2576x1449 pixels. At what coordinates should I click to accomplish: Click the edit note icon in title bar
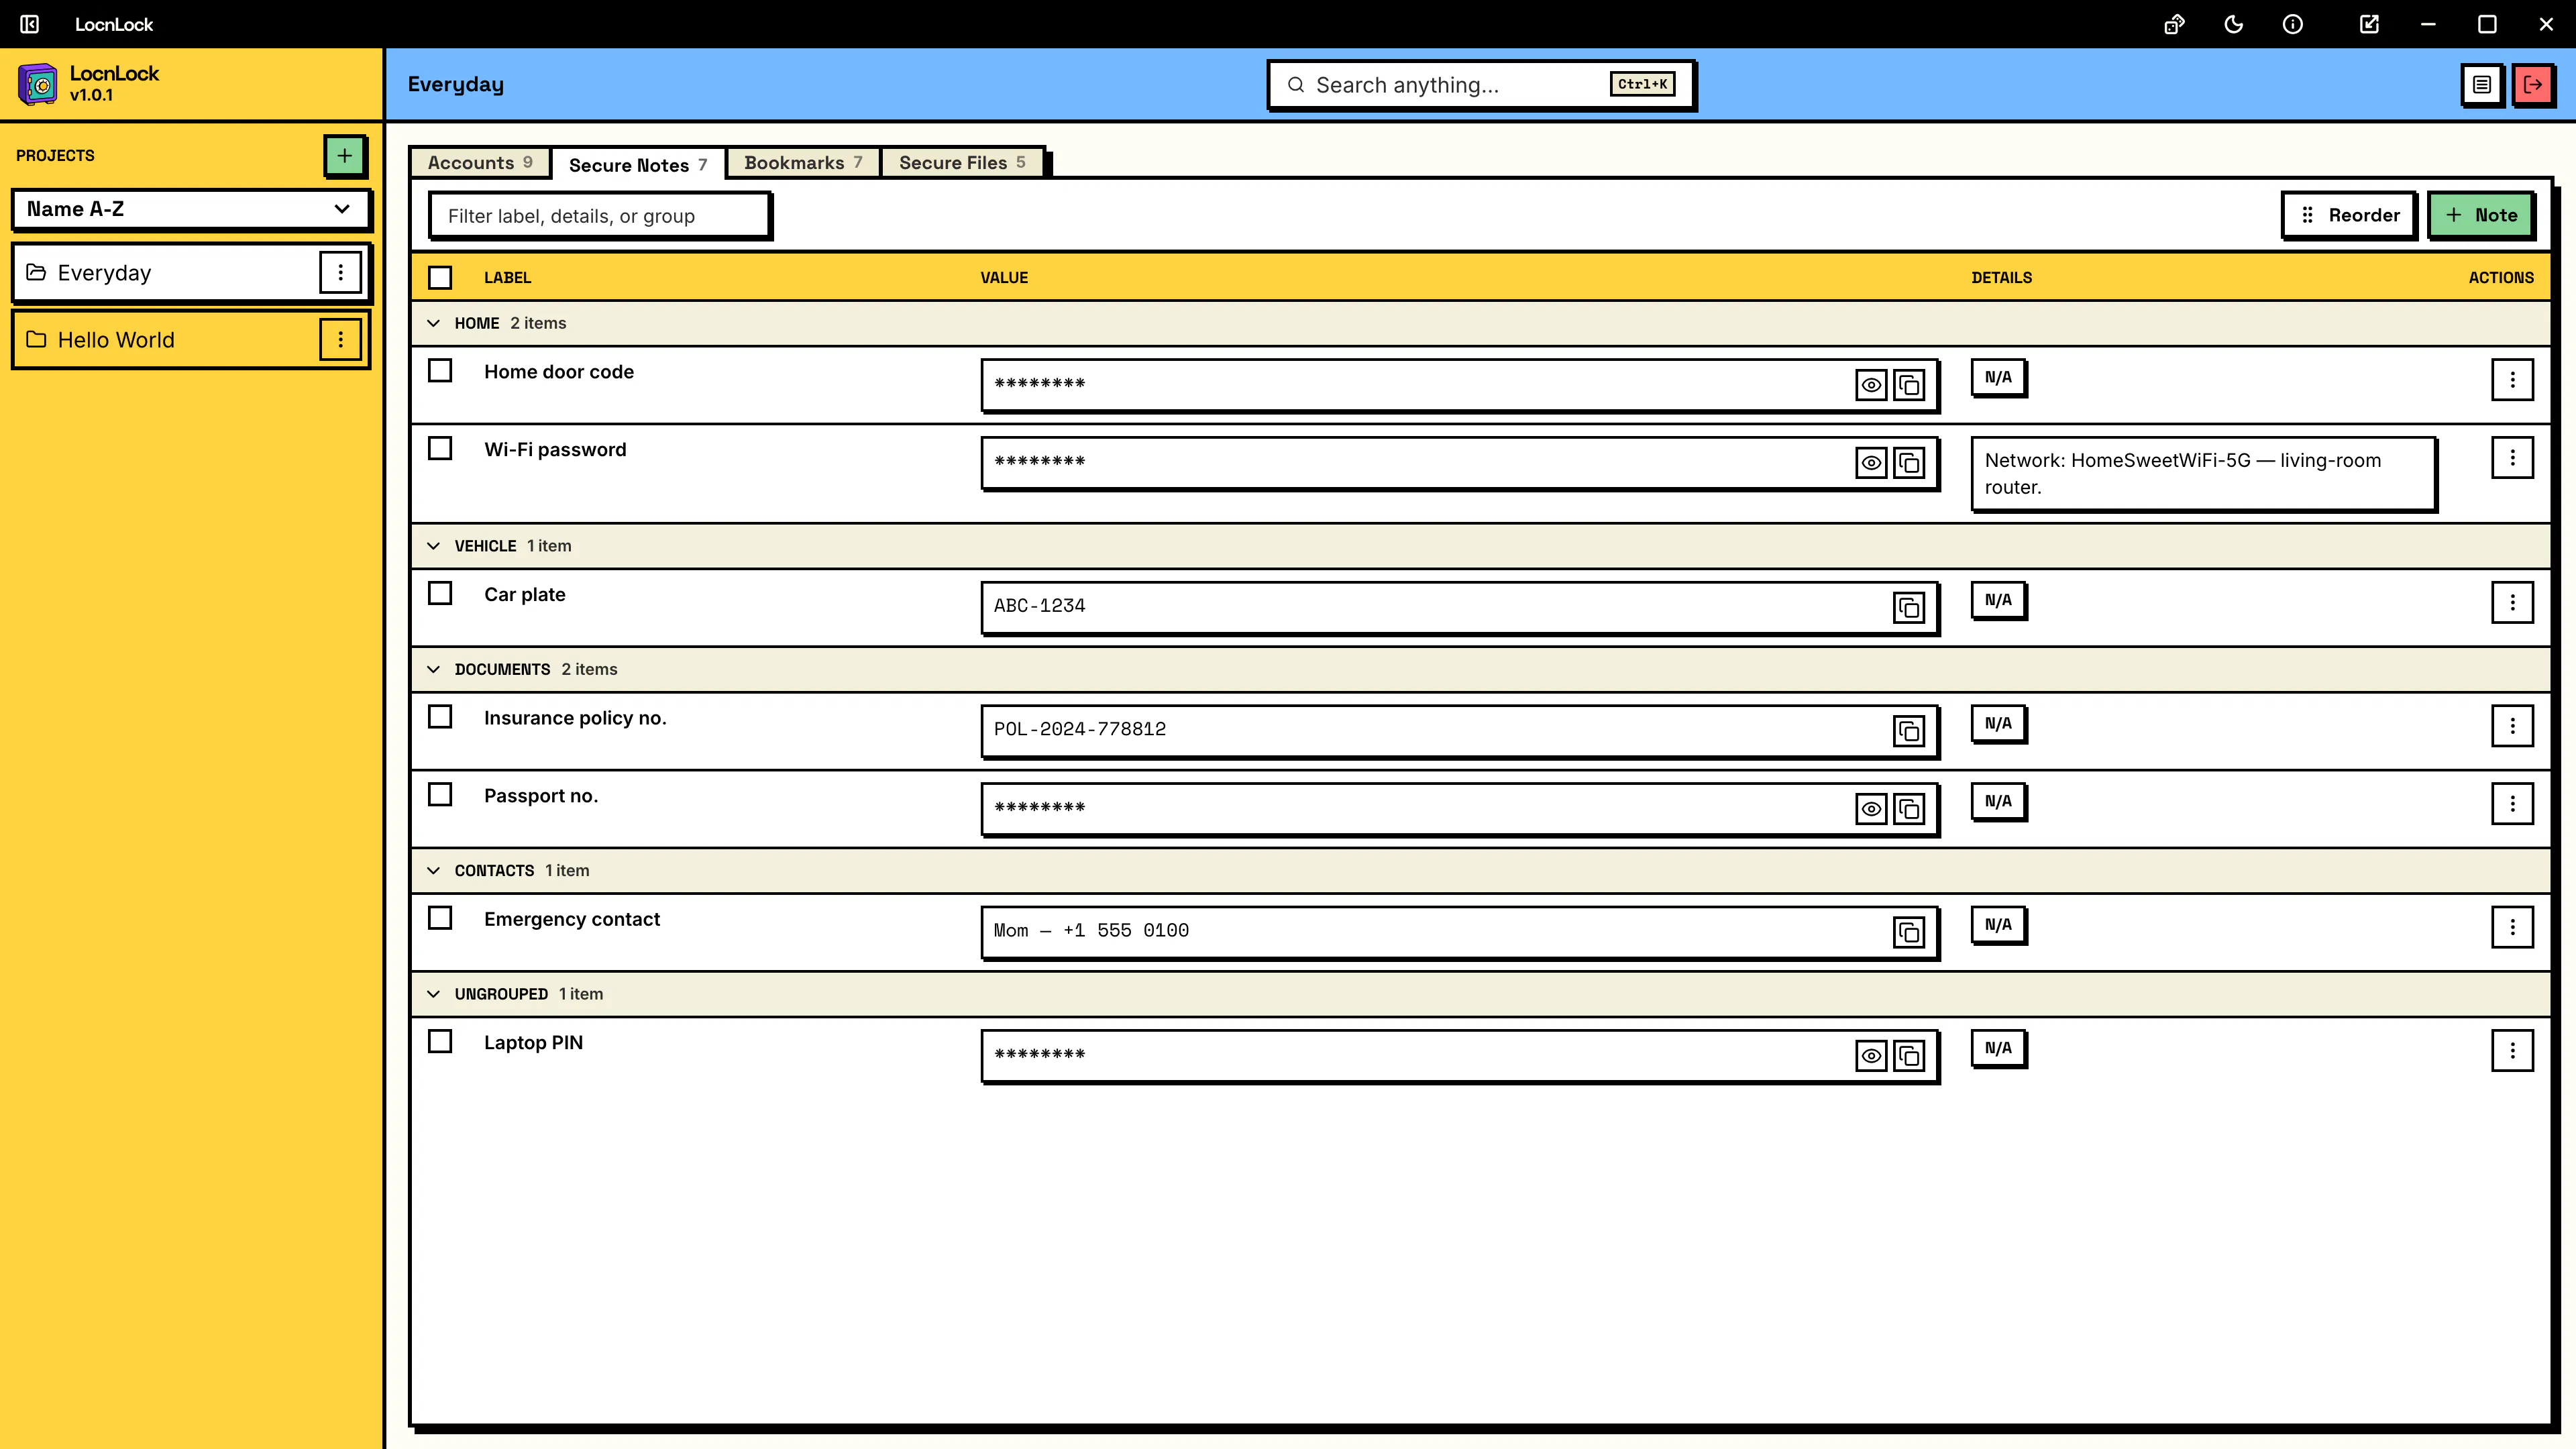point(2369,24)
